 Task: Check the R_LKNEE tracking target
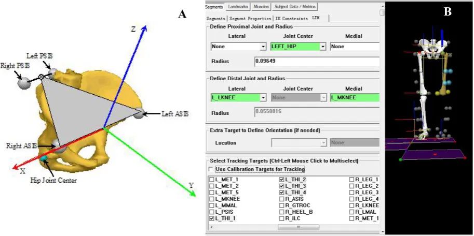pyautogui.click(x=351, y=205)
